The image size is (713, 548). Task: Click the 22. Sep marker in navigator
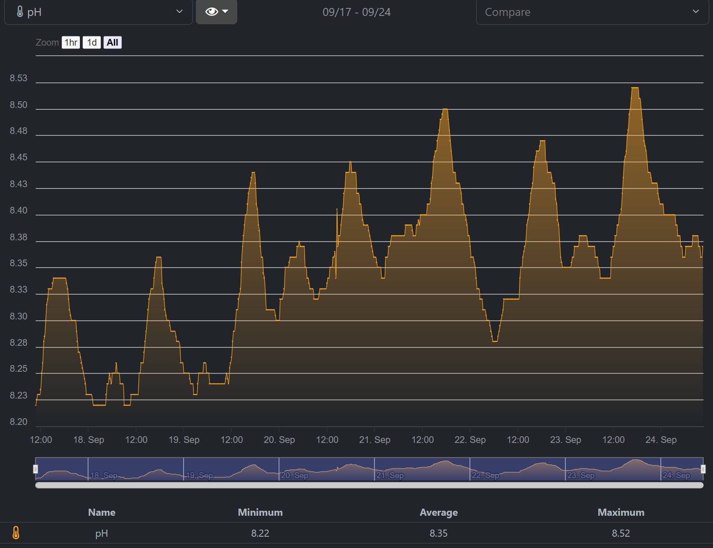tap(486, 475)
